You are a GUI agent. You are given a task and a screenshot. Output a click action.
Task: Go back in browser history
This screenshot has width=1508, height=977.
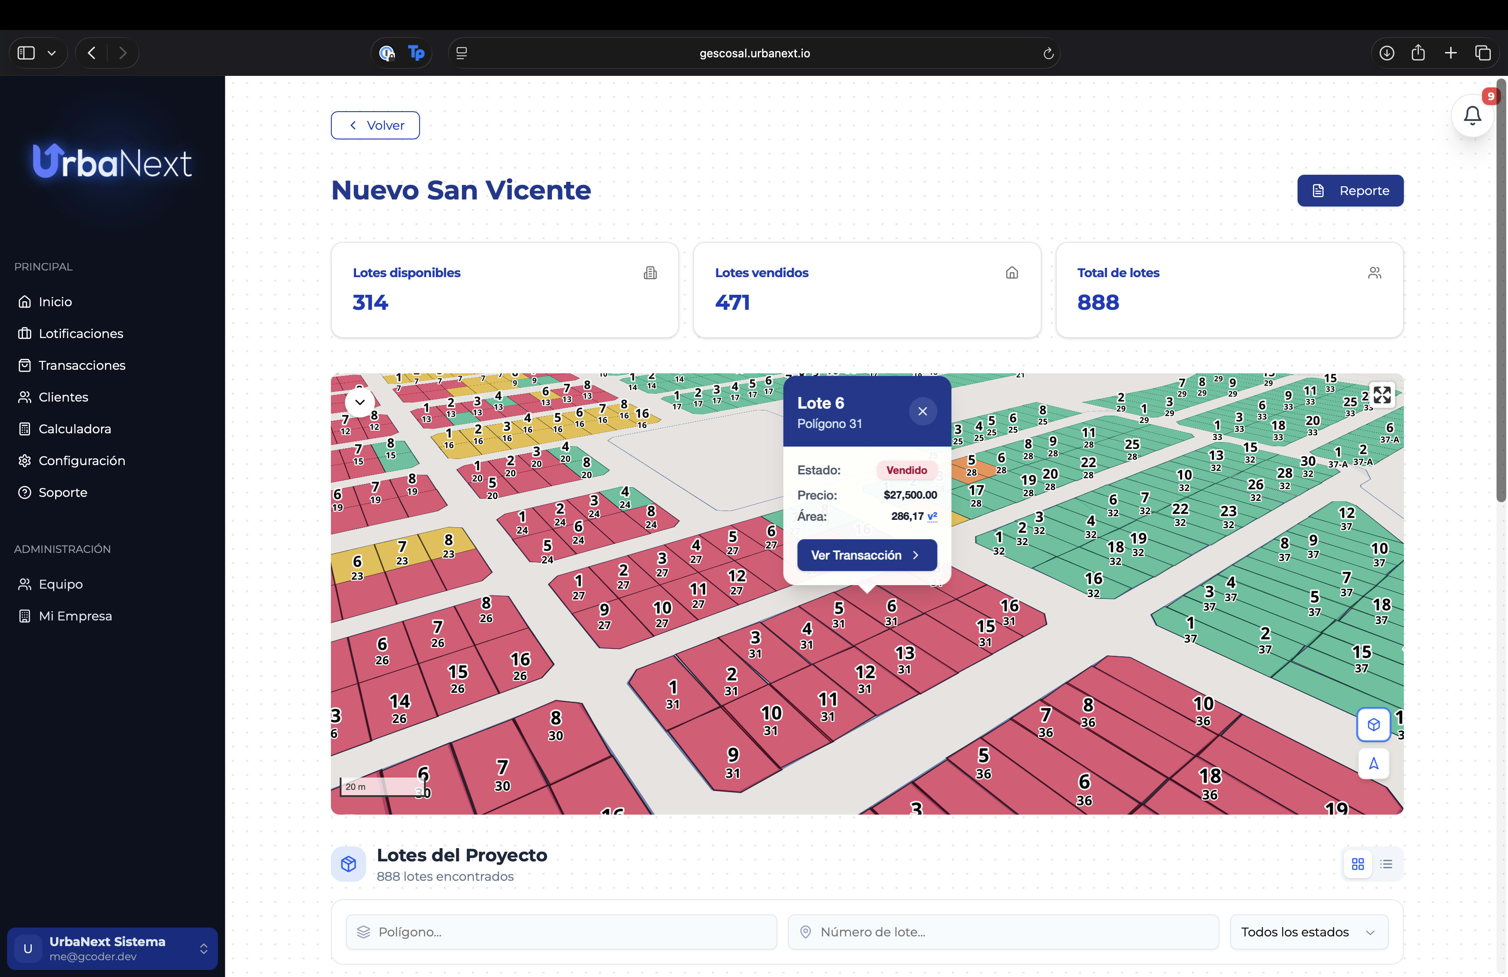click(x=92, y=53)
